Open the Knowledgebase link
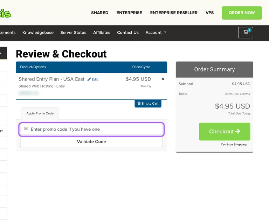Image resolution: width=269 pixels, height=222 pixels. (x=38, y=33)
